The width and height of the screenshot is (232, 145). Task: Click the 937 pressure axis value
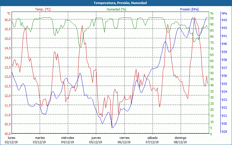224,68
